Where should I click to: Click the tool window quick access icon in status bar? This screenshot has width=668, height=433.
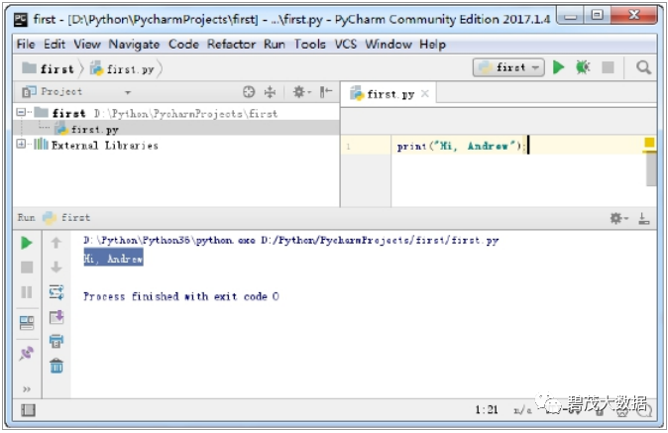point(28,410)
